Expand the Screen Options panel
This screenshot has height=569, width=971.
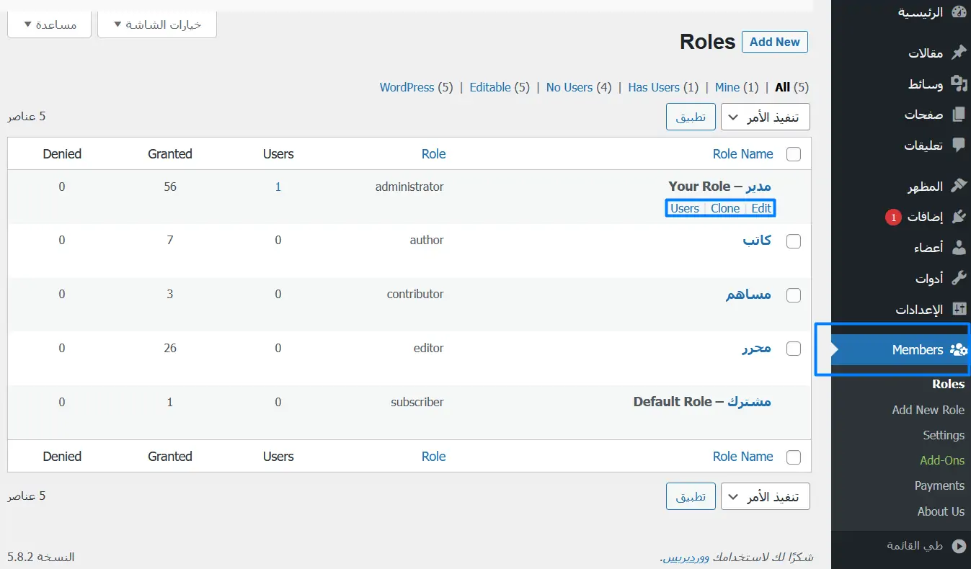click(x=156, y=24)
